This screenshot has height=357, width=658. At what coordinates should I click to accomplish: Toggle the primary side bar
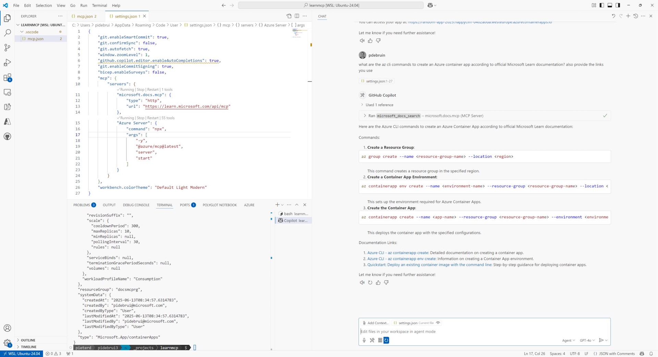coord(602,5)
